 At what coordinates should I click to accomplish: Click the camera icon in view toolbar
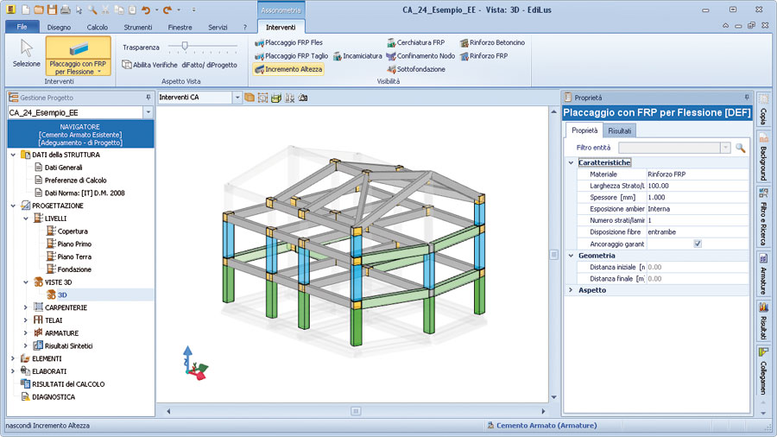[303, 98]
